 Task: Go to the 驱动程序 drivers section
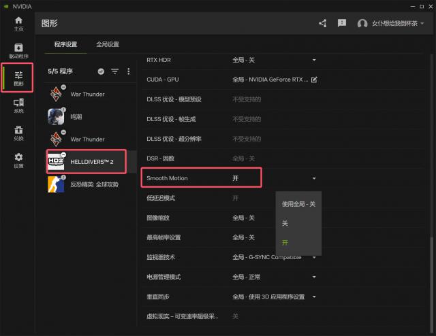pos(18,50)
